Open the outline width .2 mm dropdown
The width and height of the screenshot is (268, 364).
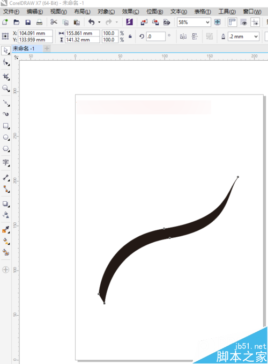point(256,37)
